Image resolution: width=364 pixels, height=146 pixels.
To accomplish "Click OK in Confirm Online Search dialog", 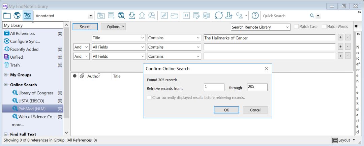I will 226,110.
